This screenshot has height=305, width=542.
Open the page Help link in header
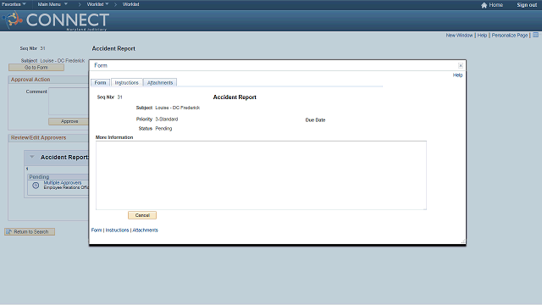point(482,36)
